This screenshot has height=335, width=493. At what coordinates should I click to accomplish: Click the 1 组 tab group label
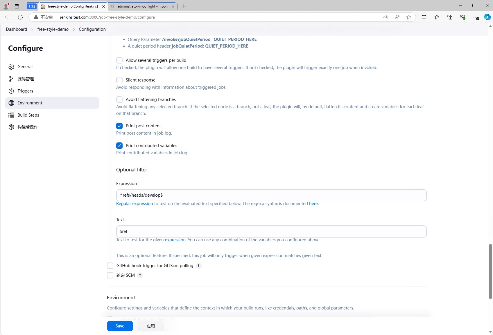[32, 6]
